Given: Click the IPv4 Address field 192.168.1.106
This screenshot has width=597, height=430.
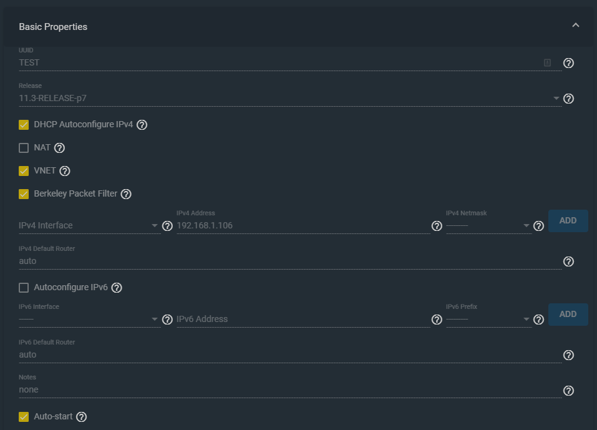Looking at the screenshot, I should click(x=303, y=225).
